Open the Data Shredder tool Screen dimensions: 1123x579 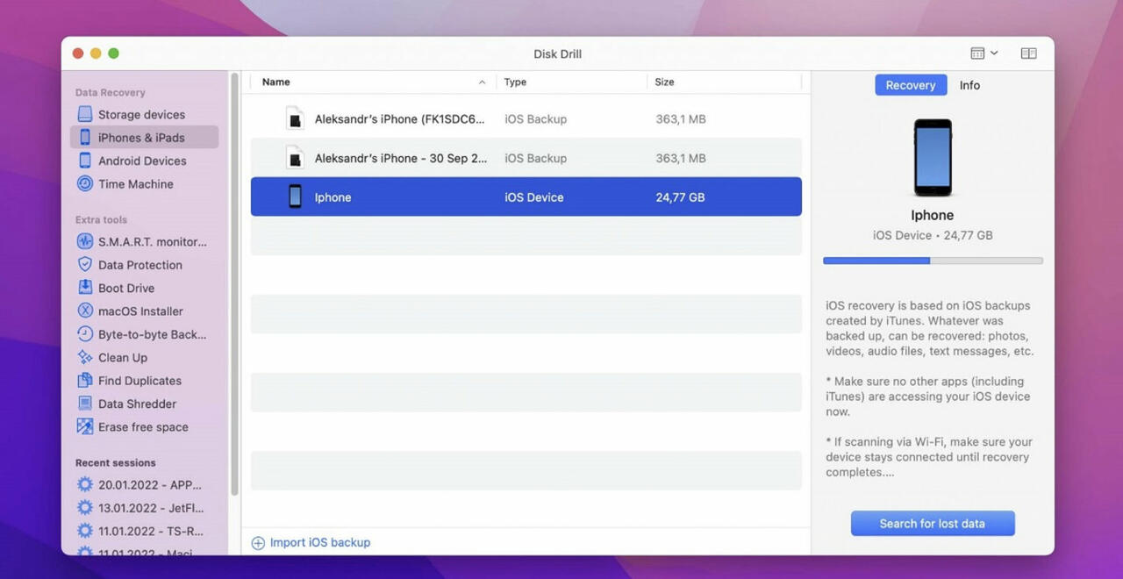click(x=136, y=404)
